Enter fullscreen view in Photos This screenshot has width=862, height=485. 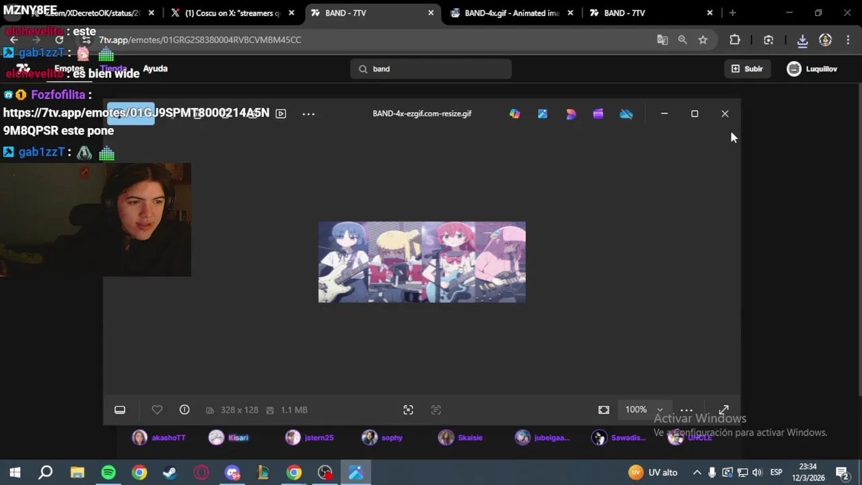pos(724,410)
